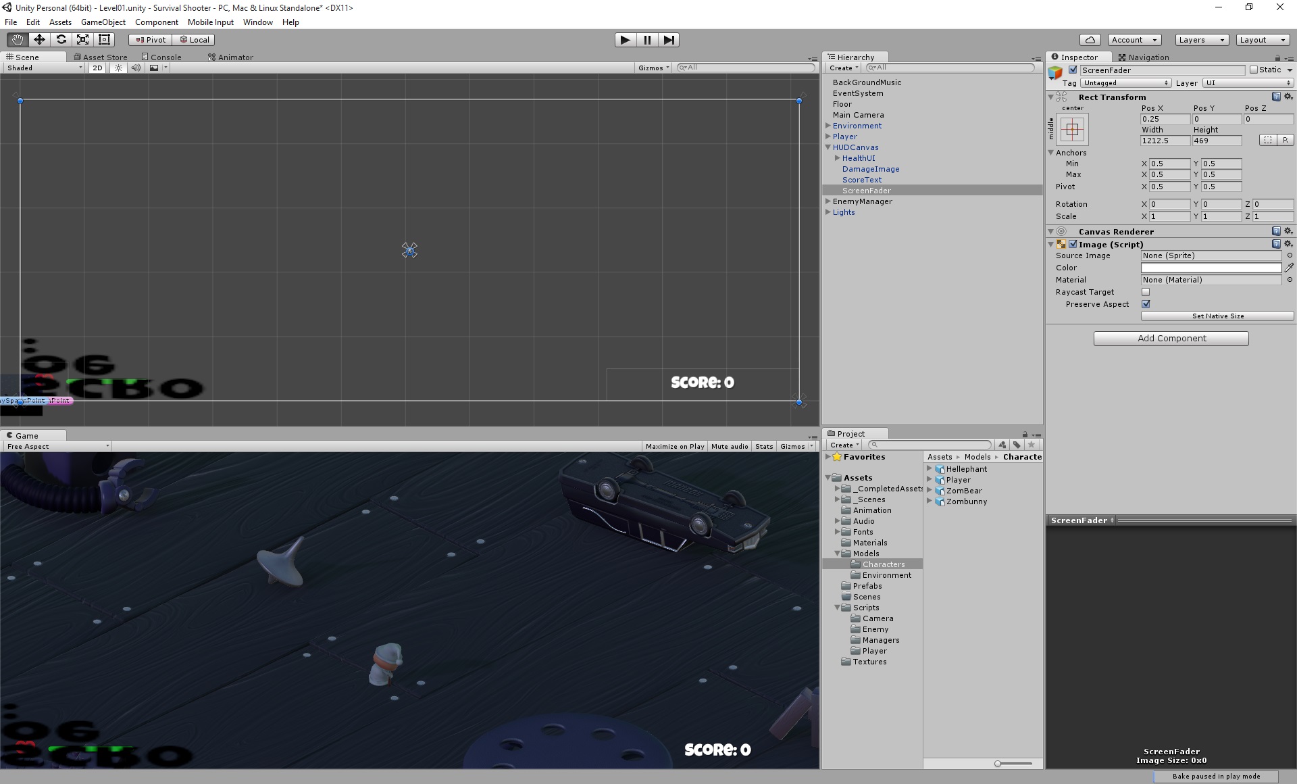Open Rect Transform gear settings
1297x784 pixels.
pyautogui.click(x=1288, y=97)
